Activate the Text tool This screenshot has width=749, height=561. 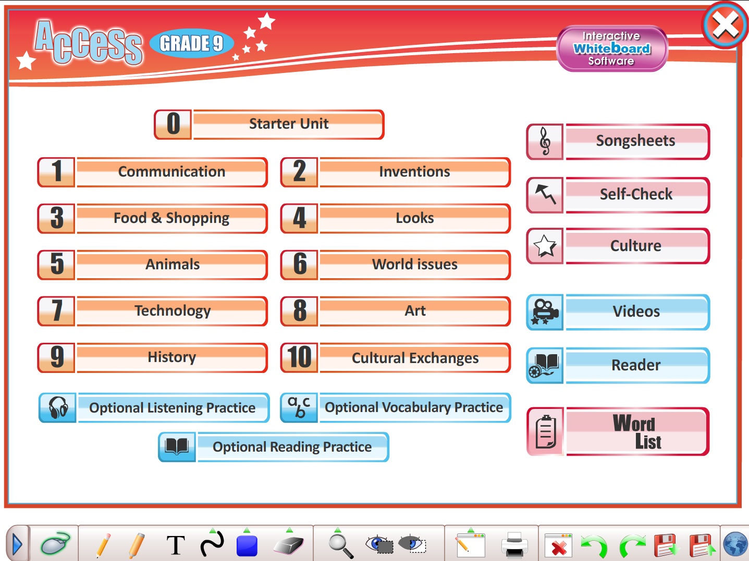[176, 544]
